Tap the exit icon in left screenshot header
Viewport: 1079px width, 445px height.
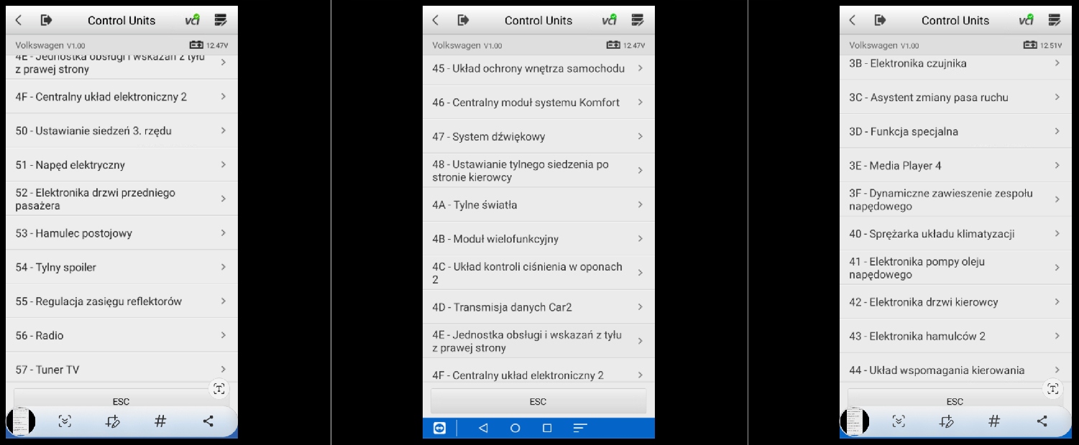46,20
